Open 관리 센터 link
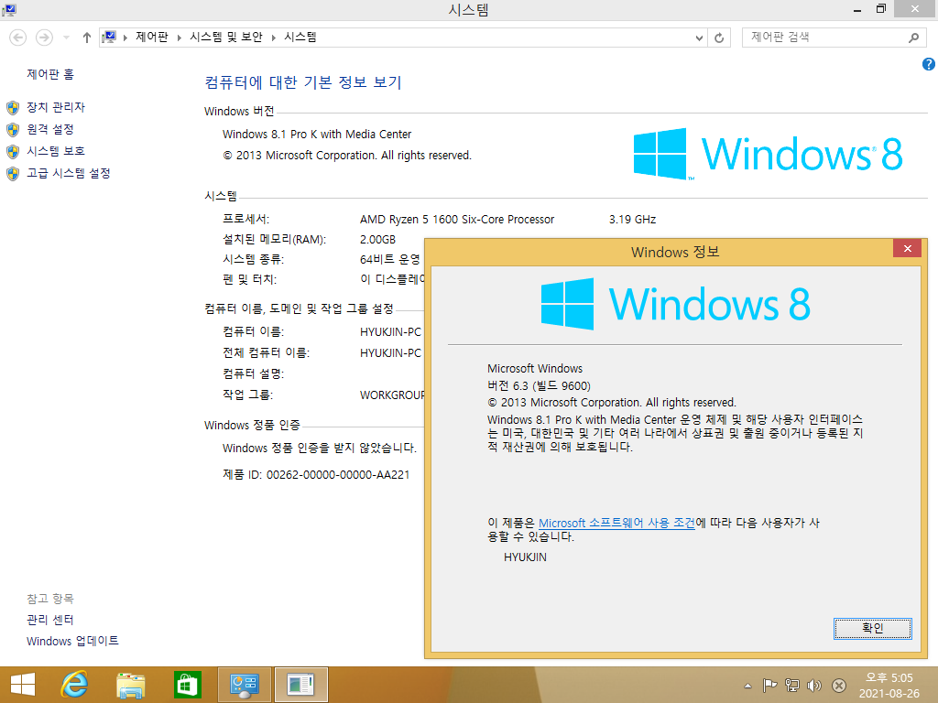938x703 pixels. tap(50, 620)
